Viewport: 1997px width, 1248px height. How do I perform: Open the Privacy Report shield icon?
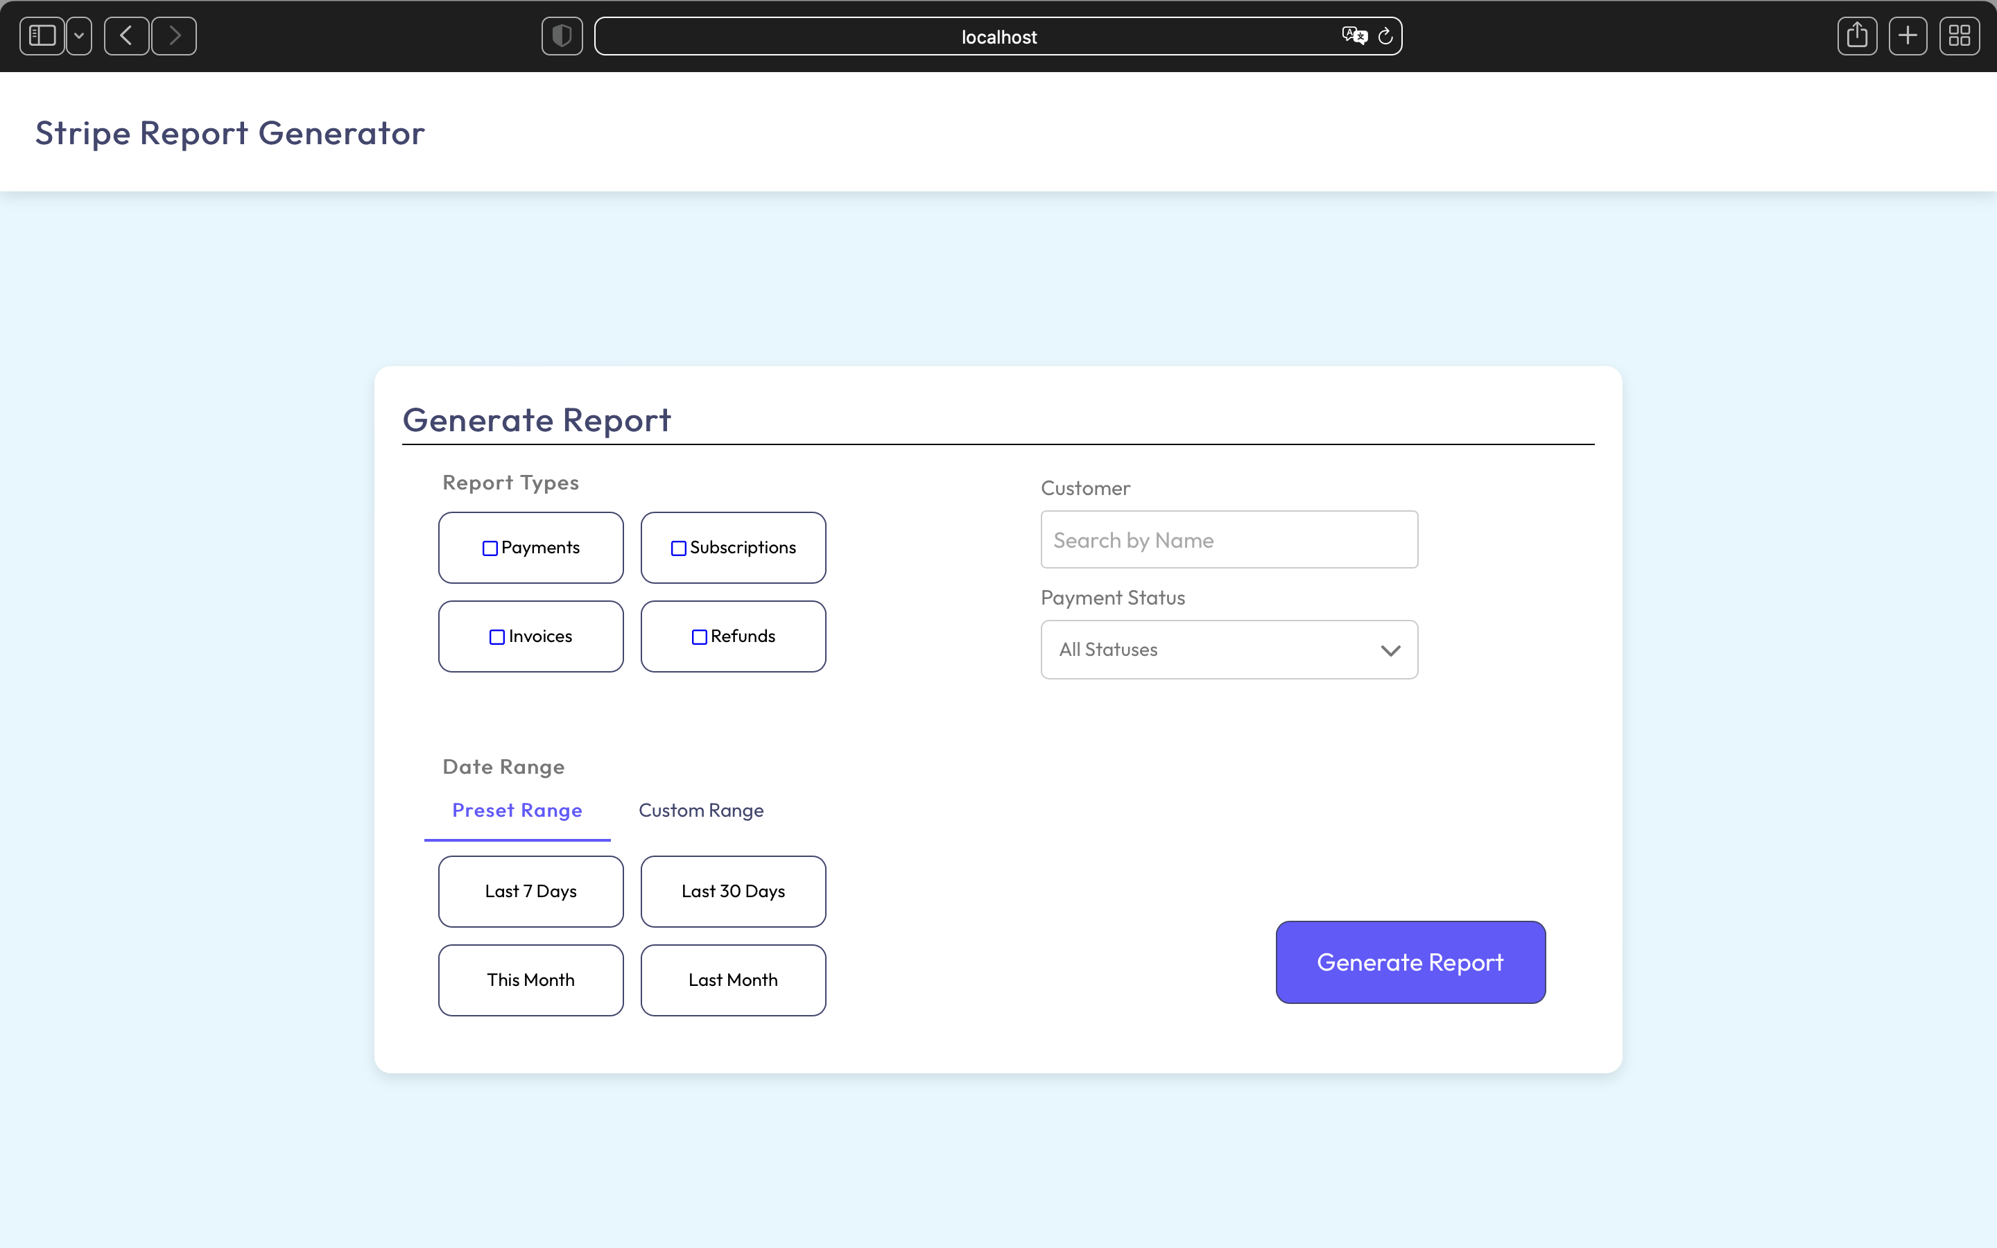tap(561, 35)
